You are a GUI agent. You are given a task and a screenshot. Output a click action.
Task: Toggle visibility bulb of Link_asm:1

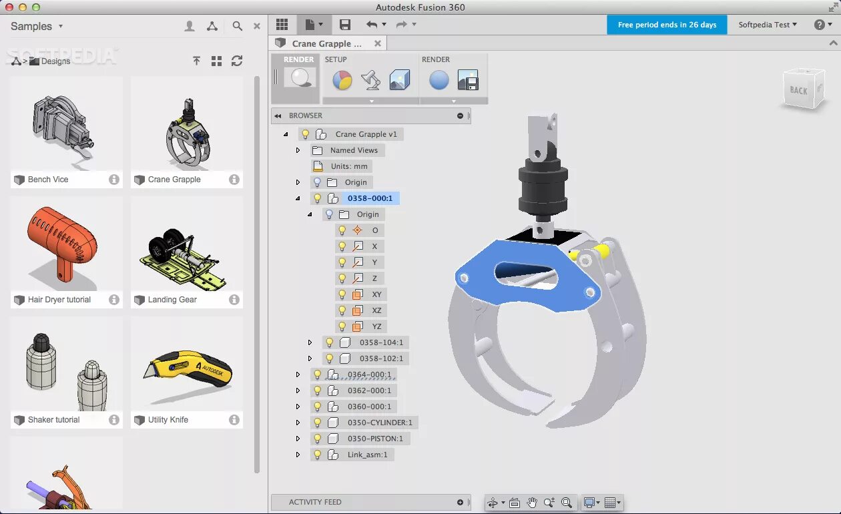tap(318, 455)
